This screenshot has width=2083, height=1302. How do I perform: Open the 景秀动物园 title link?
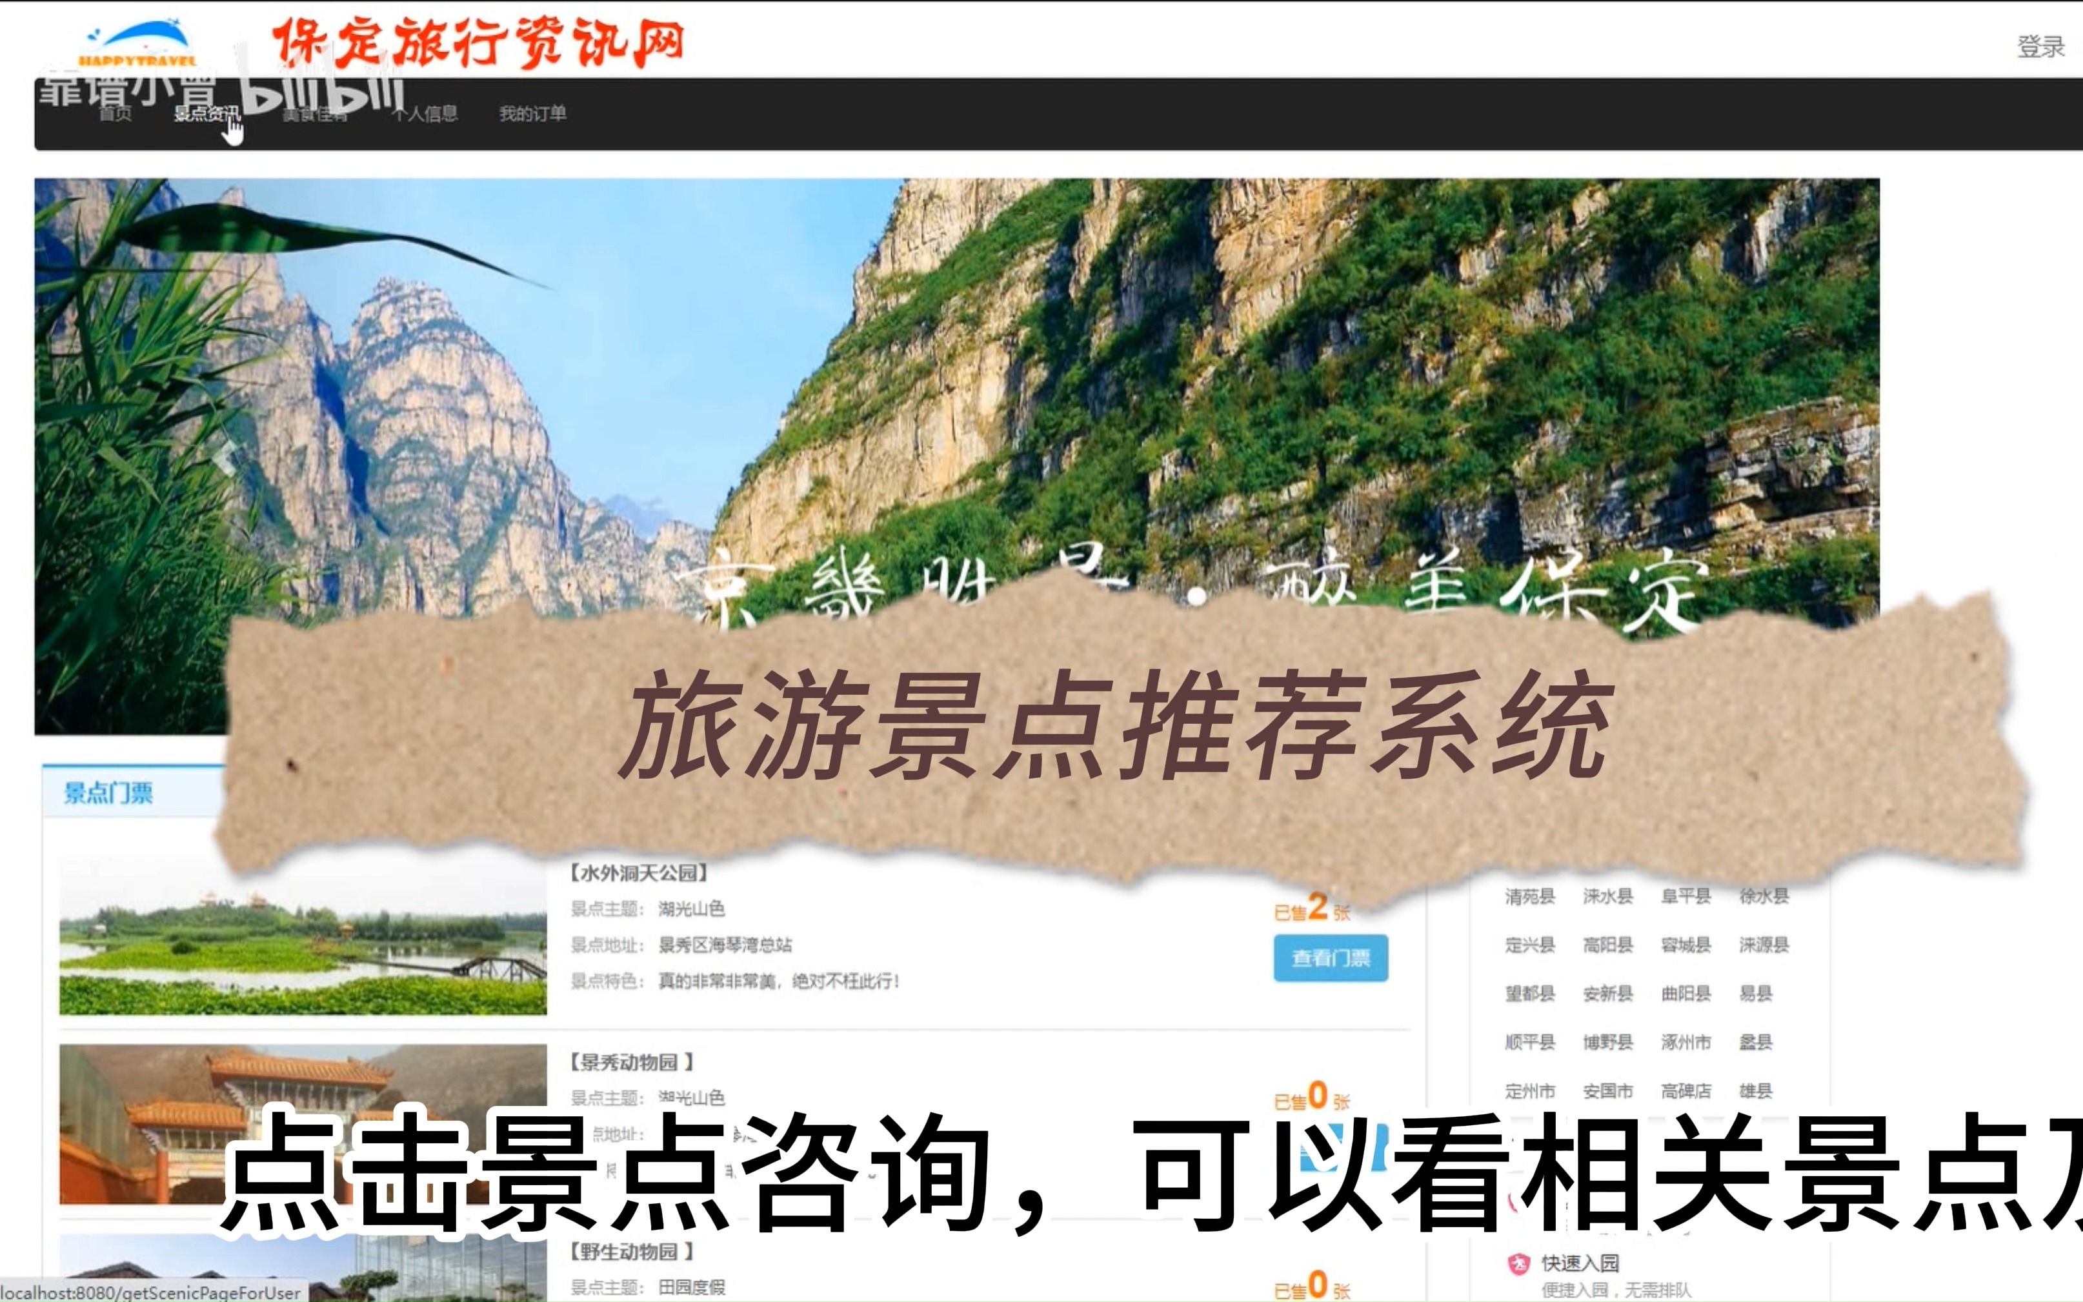tap(632, 1063)
